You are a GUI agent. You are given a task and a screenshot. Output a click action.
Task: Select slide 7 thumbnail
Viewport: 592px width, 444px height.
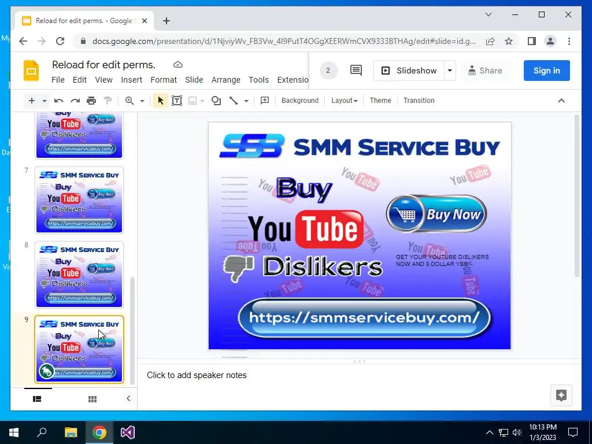[79, 200]
